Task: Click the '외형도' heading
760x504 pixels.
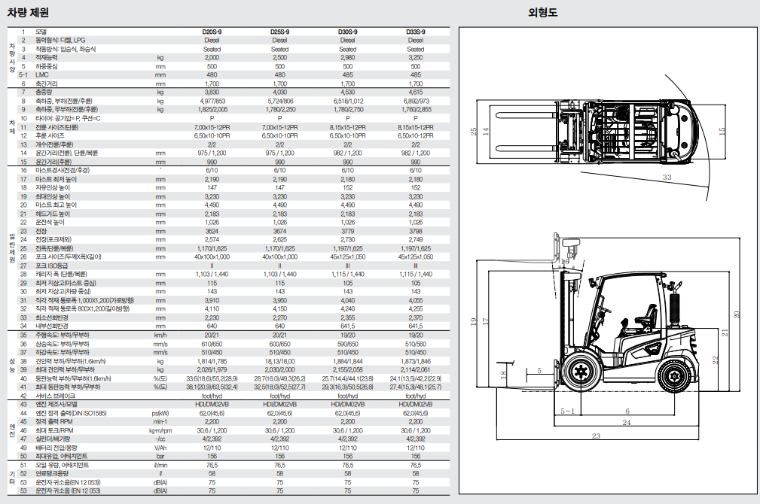Action: pos(542,12)
